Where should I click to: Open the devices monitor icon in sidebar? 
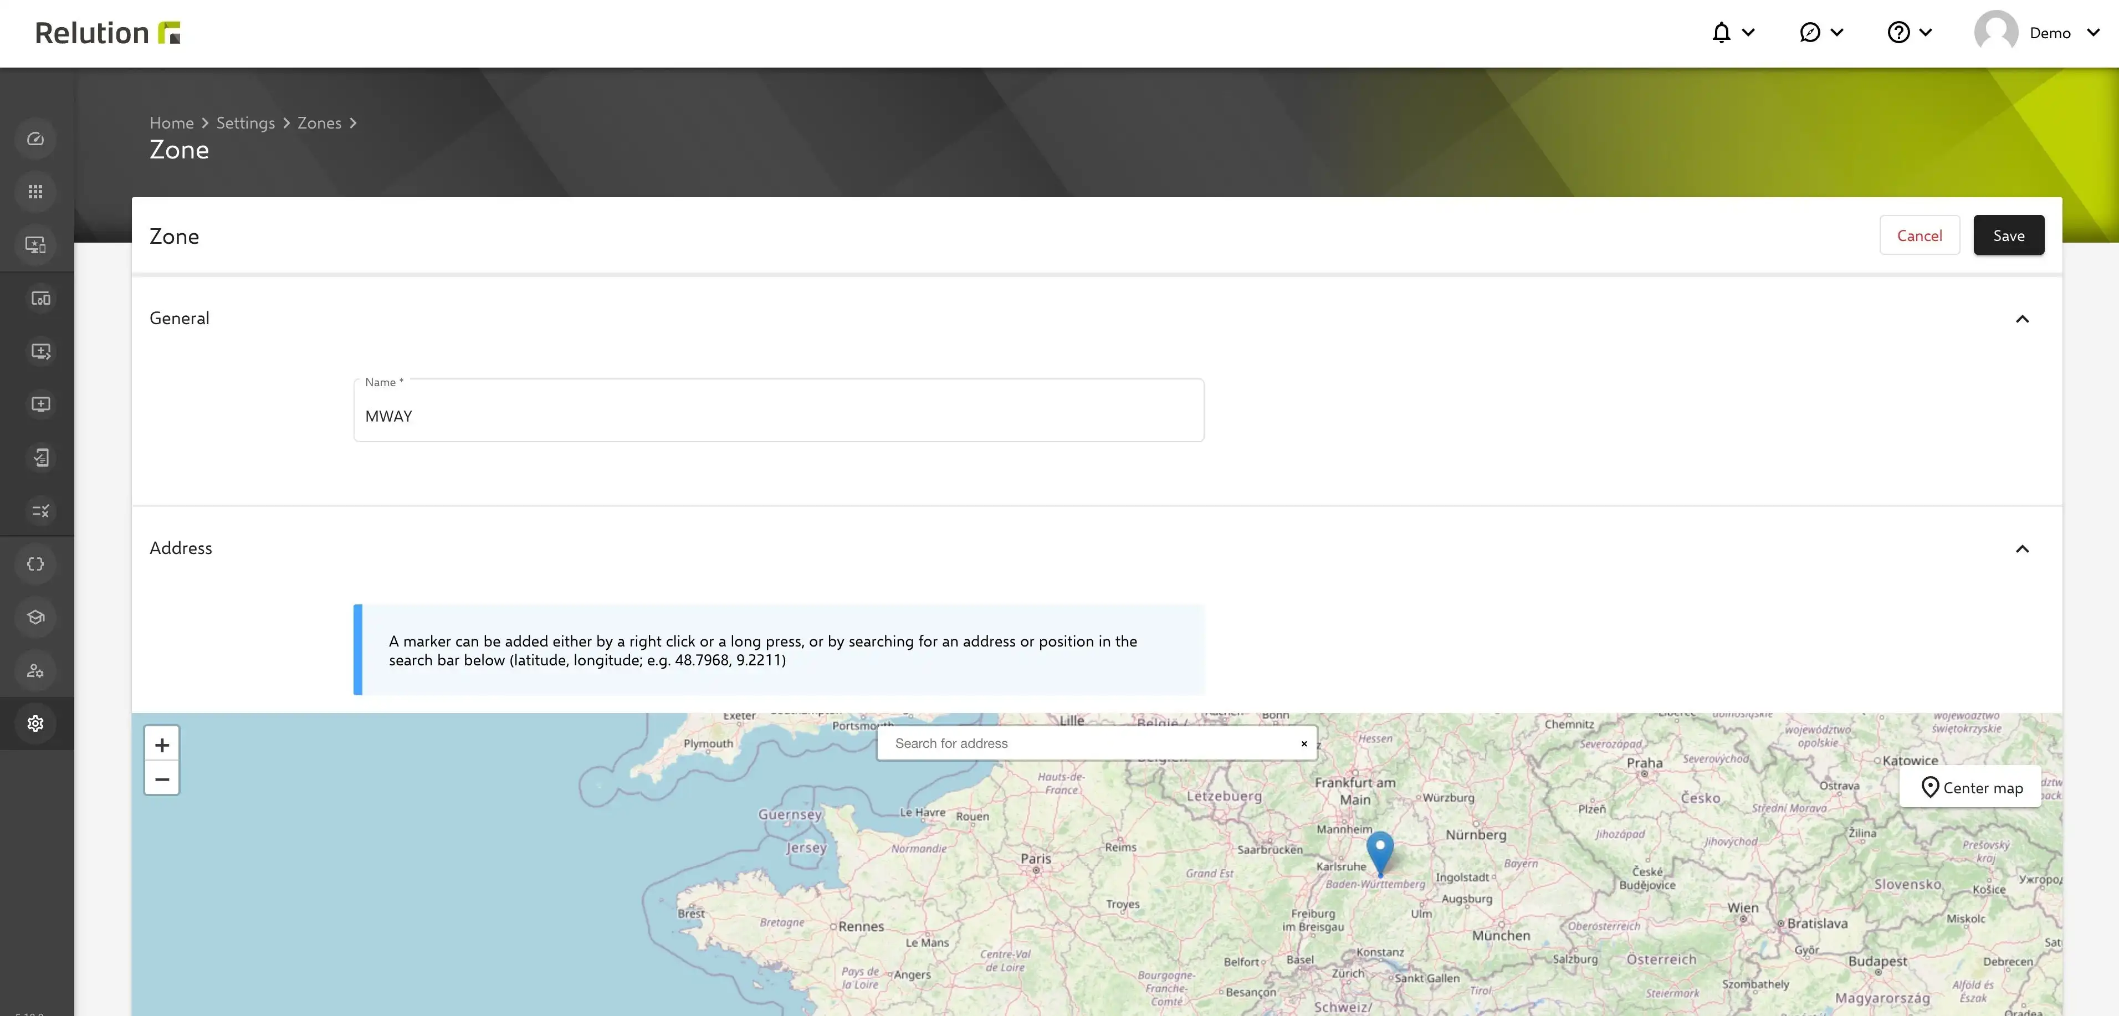[35, 245]
